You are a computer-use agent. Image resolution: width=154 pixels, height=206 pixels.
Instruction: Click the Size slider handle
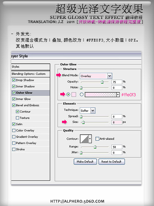[x=84, y=123]
